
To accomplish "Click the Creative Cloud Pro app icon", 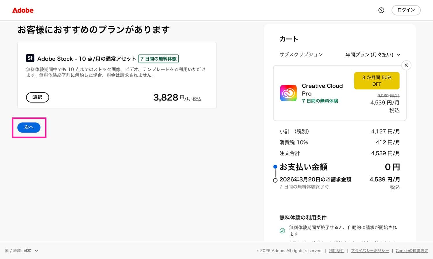I will click(x=288, y=93).
